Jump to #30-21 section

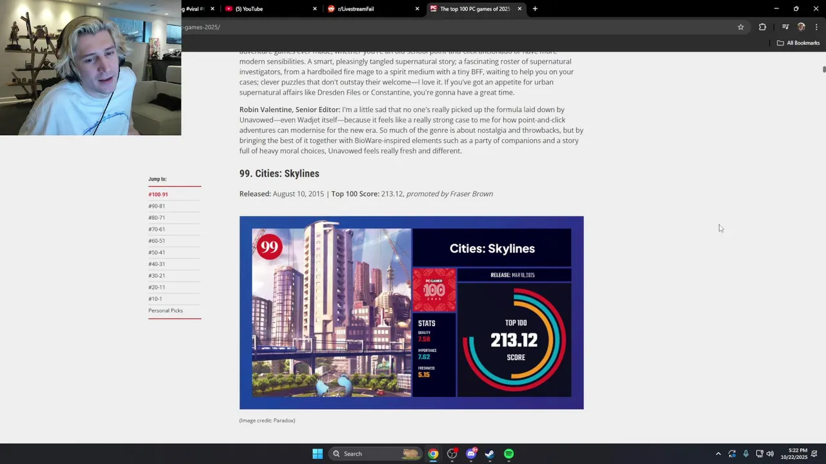(157, 275)
